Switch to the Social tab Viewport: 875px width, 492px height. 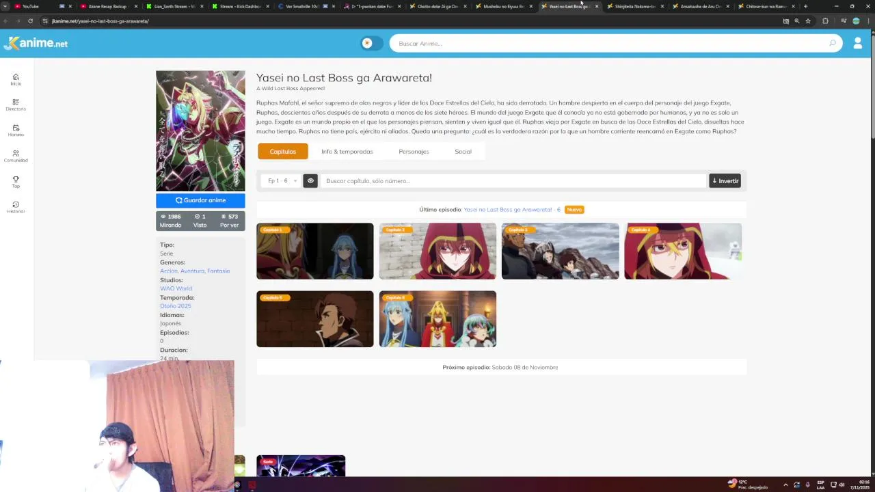(x=463, y=151)
